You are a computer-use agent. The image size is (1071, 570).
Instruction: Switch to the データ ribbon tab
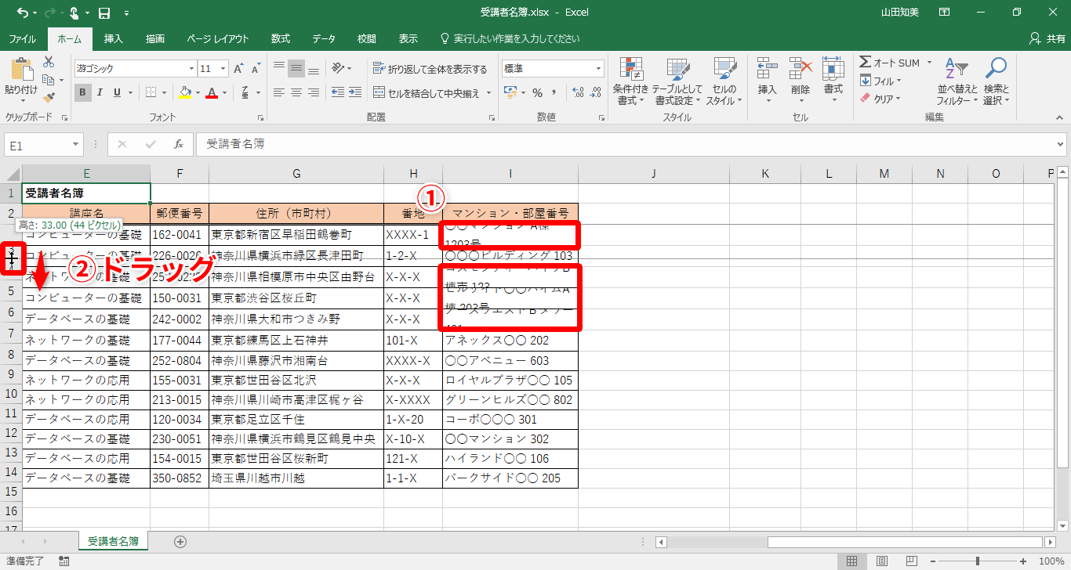click(324, 38)
